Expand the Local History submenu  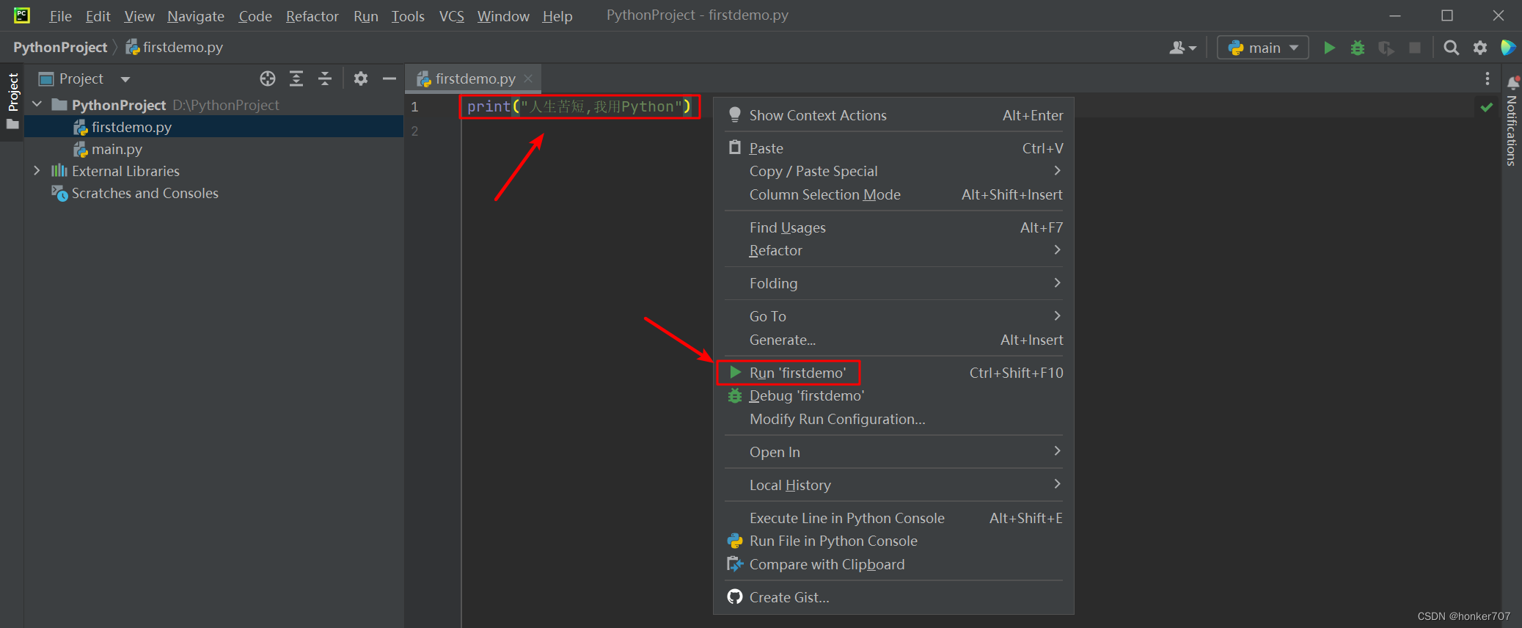coord(893,485)
